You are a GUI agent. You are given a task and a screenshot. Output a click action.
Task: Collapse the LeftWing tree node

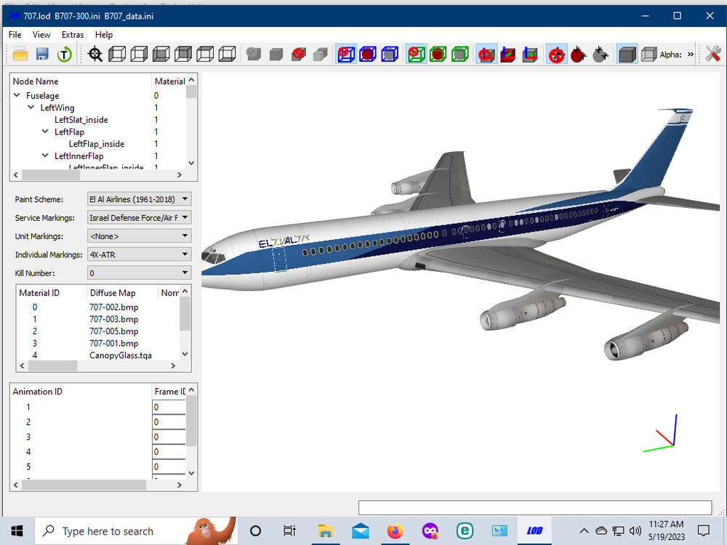coord(31,107)
